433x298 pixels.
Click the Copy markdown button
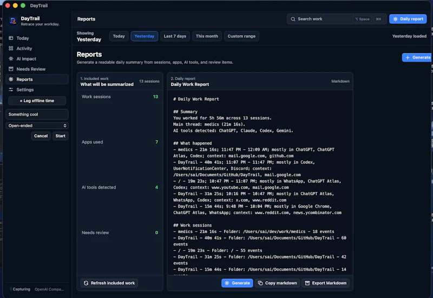tap(277, 283)
